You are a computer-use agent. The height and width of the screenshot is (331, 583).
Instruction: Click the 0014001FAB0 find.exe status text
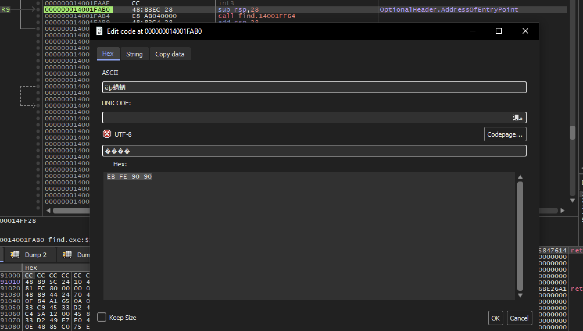tap(45, 240)
